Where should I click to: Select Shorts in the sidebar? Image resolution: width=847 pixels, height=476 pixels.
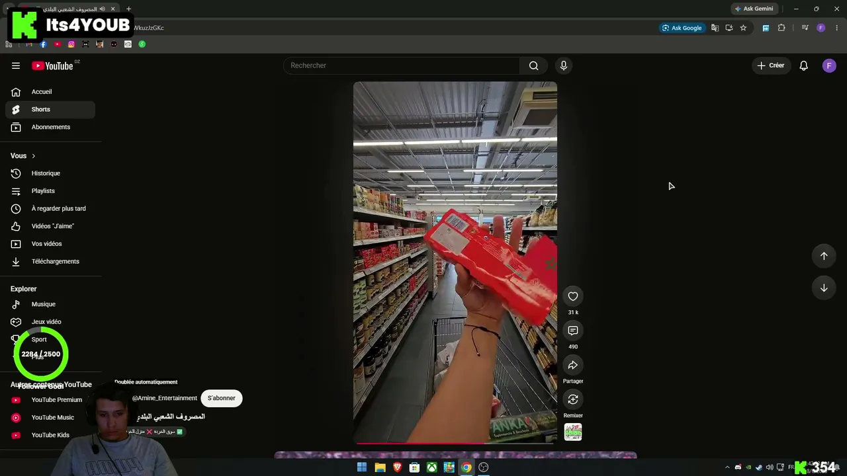click(x=50, y=109)
